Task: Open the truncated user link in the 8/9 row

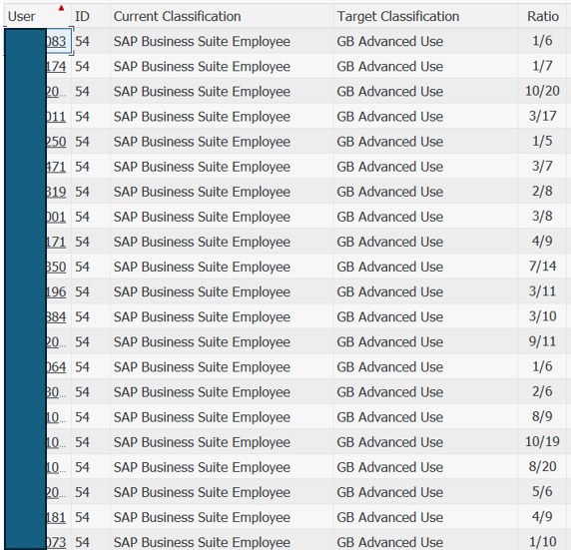Action: tap(56, 417)
